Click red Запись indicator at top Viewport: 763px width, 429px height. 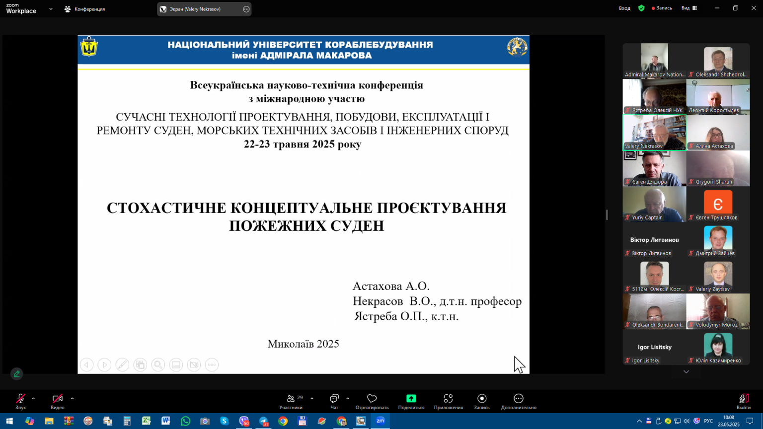point(662,8)
